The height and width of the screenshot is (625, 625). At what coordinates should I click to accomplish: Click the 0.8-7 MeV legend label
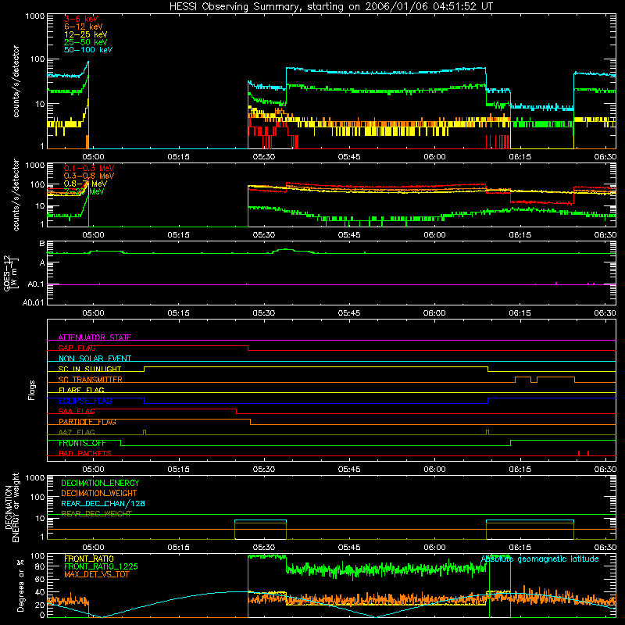click(85, 184)
